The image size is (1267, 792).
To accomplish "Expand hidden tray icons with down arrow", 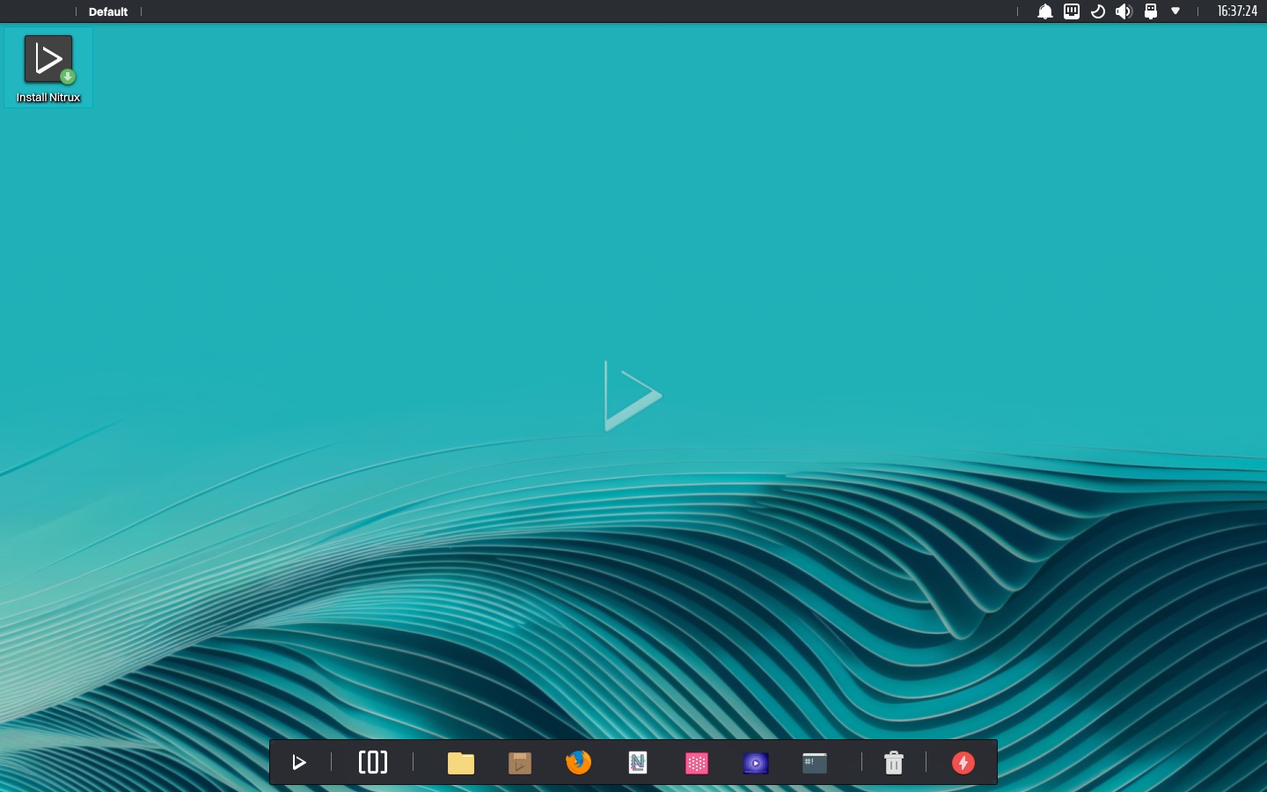I will point(1175,11).
